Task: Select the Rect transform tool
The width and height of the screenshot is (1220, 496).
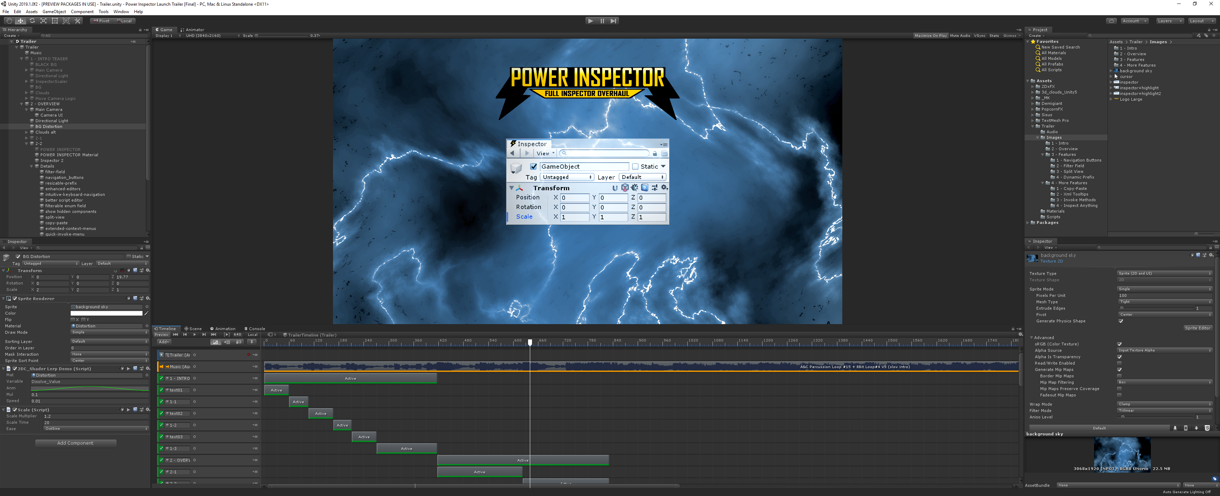Action: pyautogui.click(x=55, y=21)
